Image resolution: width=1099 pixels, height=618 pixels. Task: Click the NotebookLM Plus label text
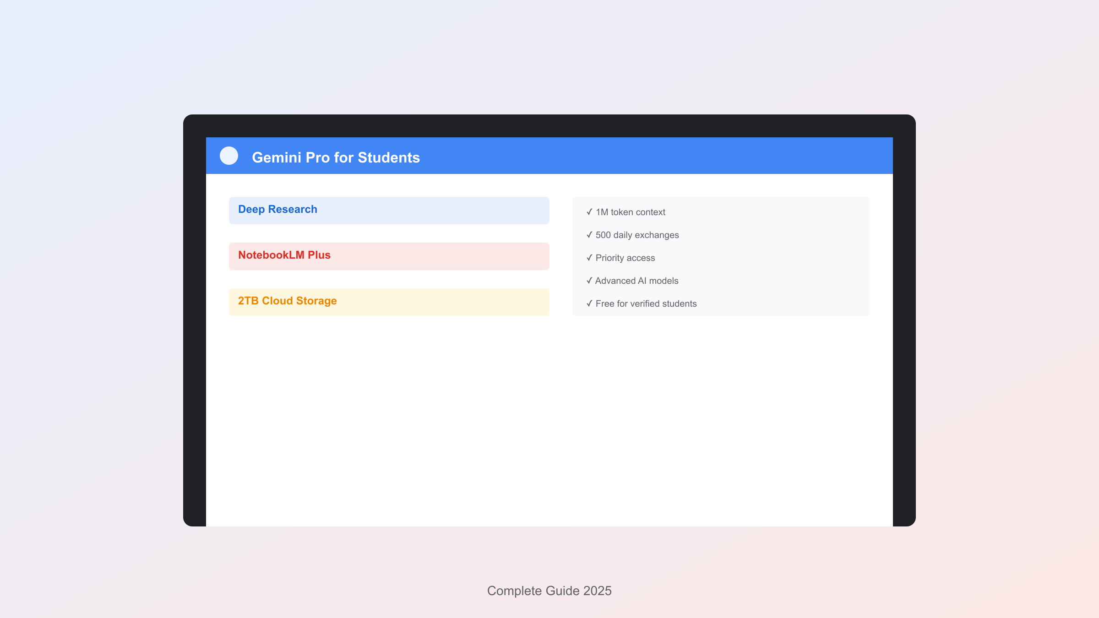pyautogui.click(x=284, y=255)
